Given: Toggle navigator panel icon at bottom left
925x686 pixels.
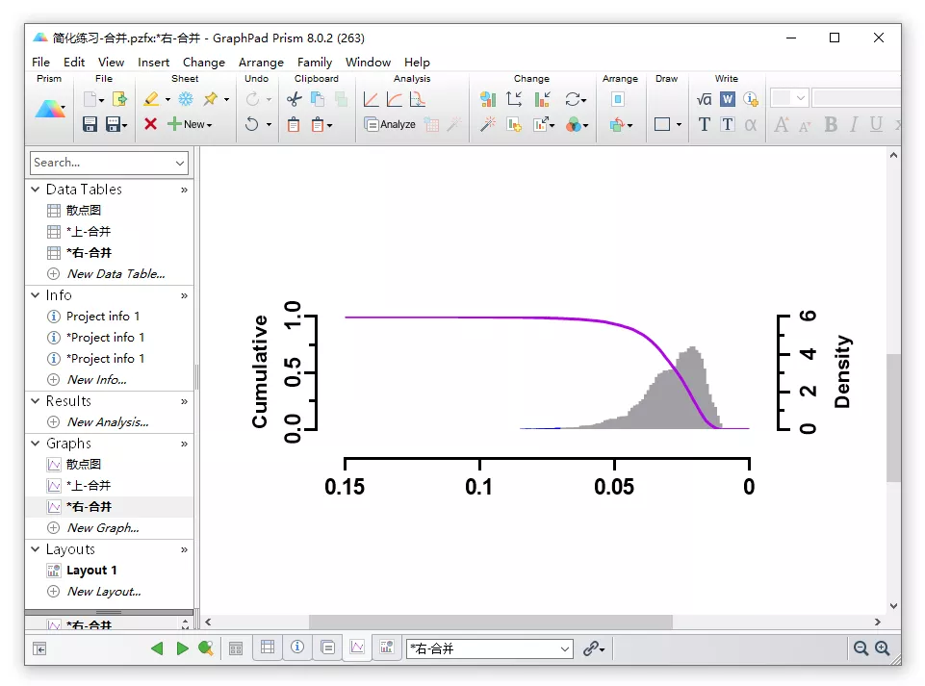Looking at the screenshot, I should point(39,649).
